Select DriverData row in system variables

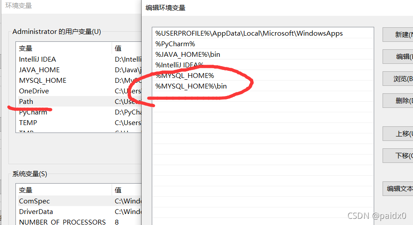[x=79, y=212]
